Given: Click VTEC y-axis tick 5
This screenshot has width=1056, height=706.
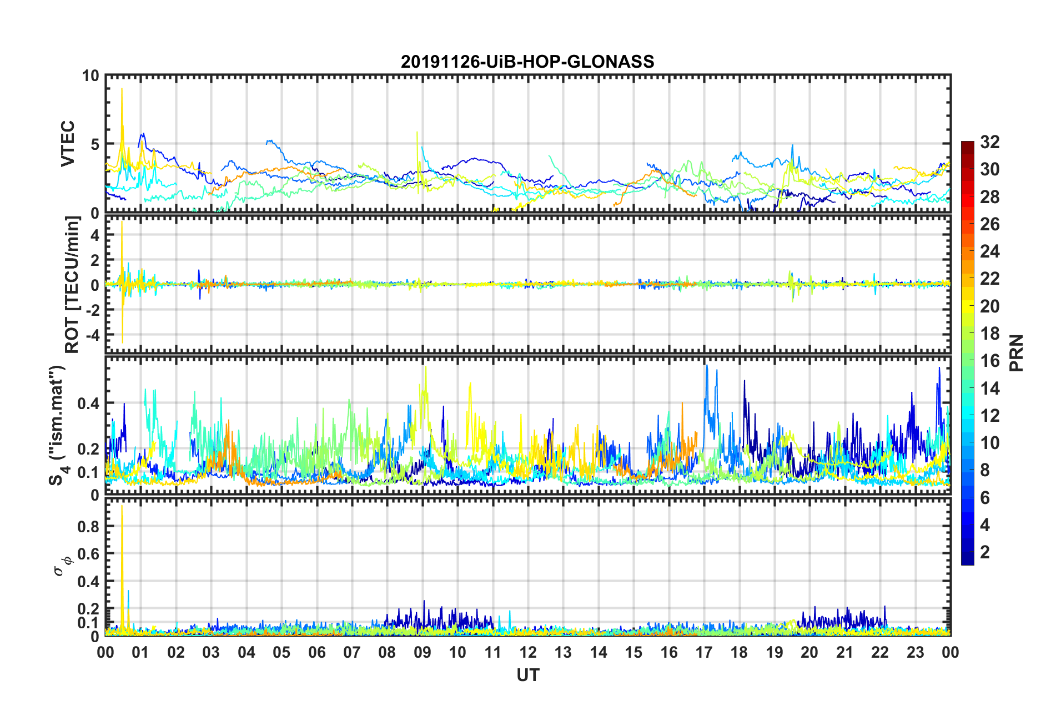Looking at the screenshot, I should click(x=94, y=145).
